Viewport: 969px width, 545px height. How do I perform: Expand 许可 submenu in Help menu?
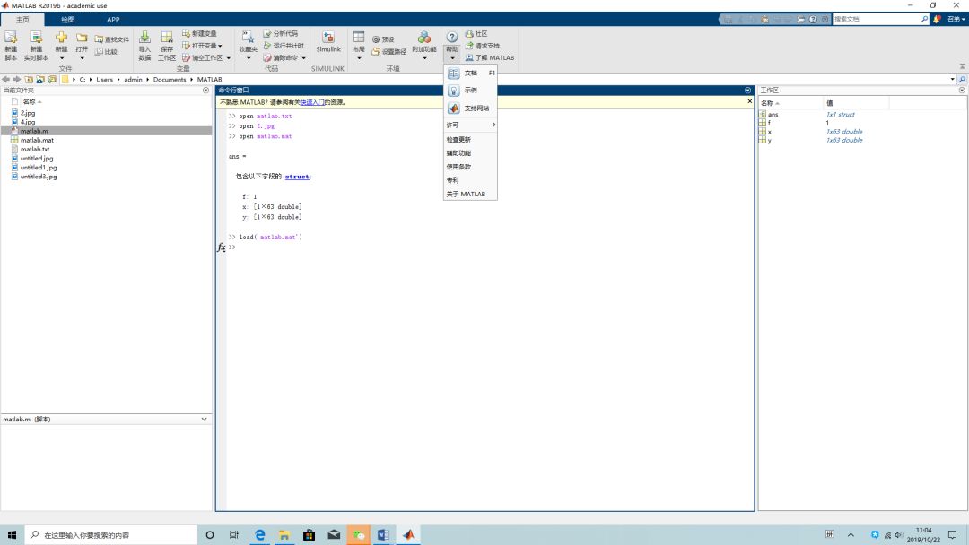470,125
